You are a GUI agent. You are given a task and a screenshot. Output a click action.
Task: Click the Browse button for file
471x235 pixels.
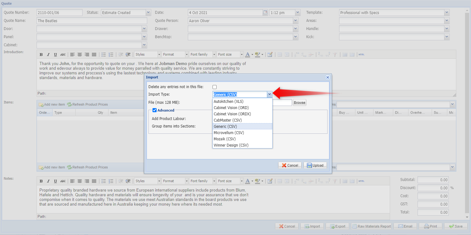(x=299, y=102)
